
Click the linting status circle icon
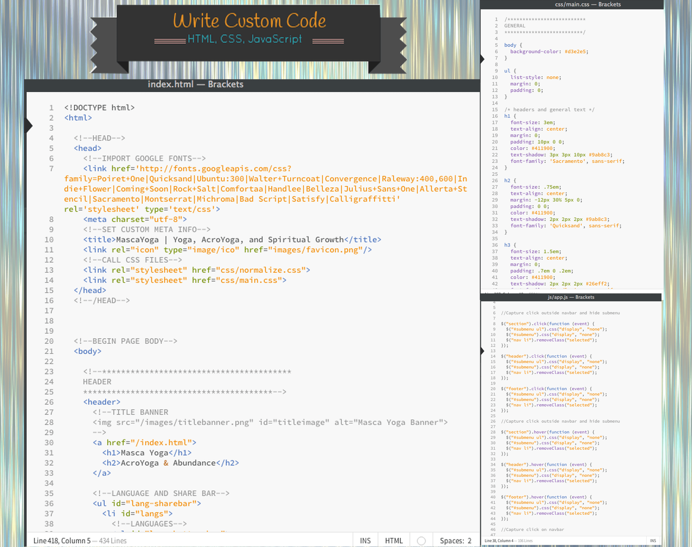(421, 541)
